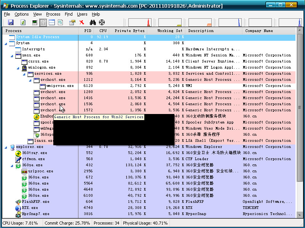Click the CPU column header
The width and height of the screenshot is (305, 228).
pos(102,31)
